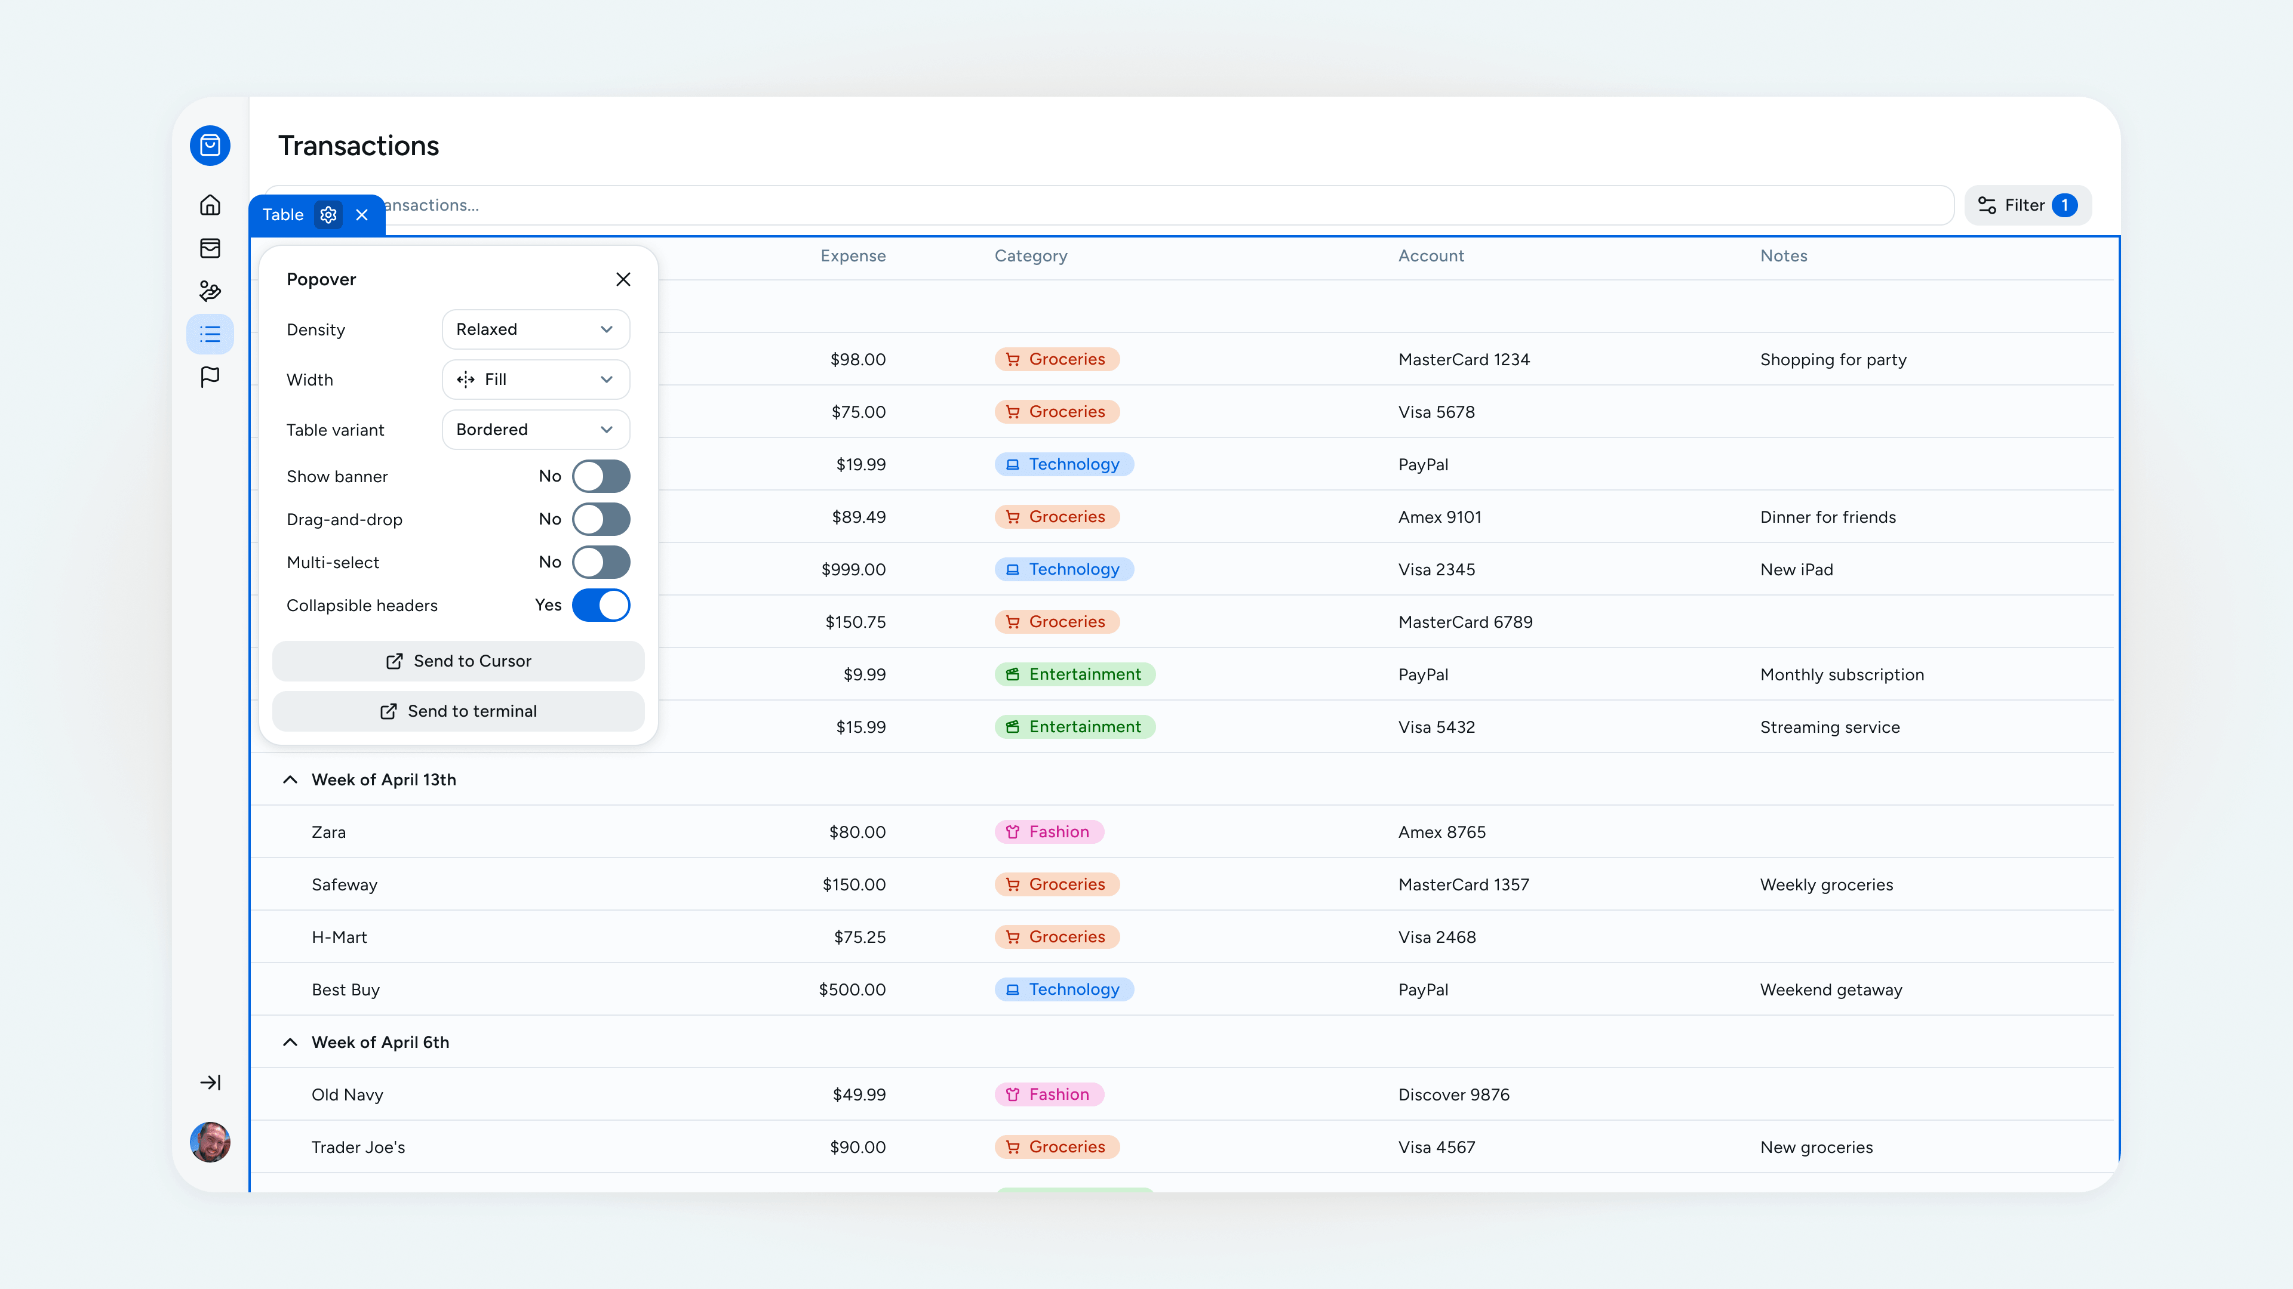Collapse the Week of April 13th group
The width and height of the screenshot is (2293, 1289).
tap(290, 780)
